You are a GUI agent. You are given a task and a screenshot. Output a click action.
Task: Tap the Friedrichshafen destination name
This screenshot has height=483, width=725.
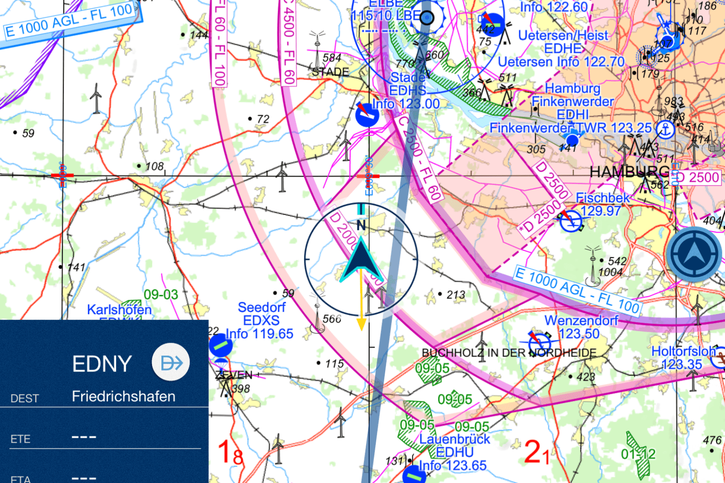[x=124, y=396]
